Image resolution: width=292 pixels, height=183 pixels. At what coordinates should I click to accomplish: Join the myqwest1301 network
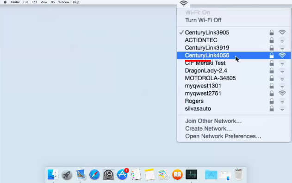click(234, 86)
